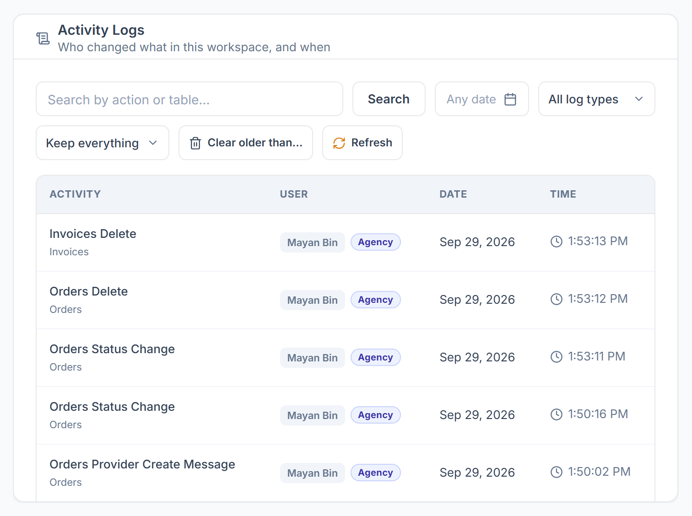This screenshot has width=692, height=516.
Task: Open the All log types dropdown
Action: [597, 99]
